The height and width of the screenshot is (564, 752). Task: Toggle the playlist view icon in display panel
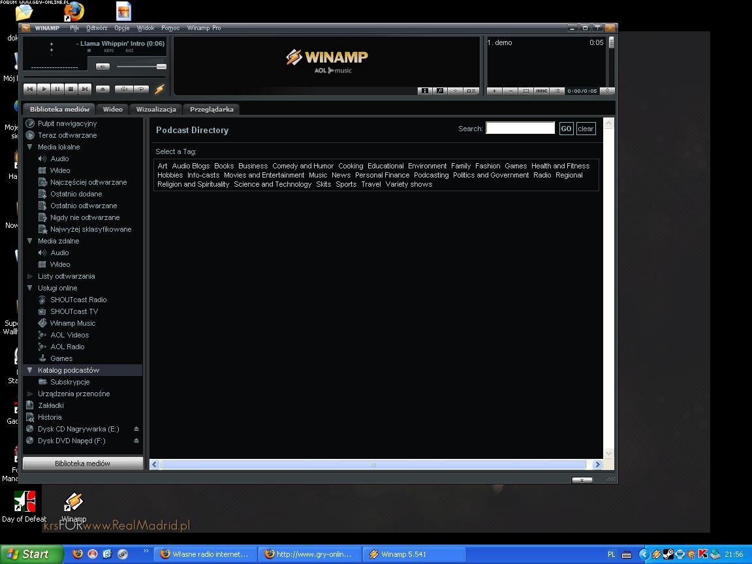pos(471,91)
